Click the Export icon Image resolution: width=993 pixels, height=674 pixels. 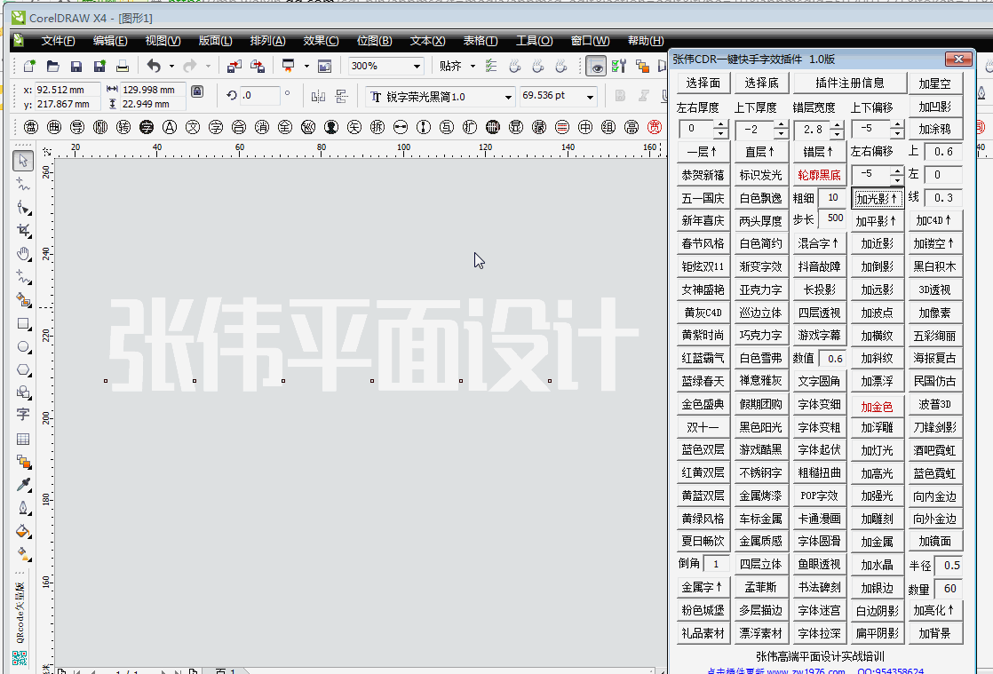(x=257, y=66)
